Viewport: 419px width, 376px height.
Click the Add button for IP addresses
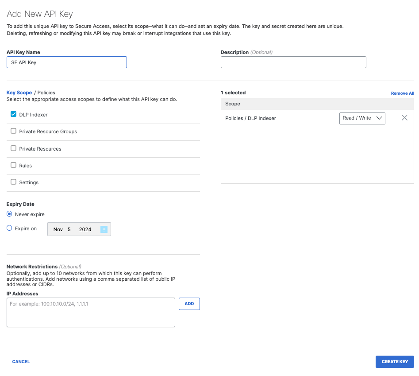click(x=189, y=304)
